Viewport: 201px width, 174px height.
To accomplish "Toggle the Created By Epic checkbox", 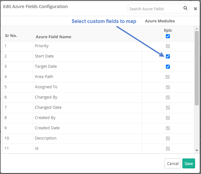I will tap(168, 118).
